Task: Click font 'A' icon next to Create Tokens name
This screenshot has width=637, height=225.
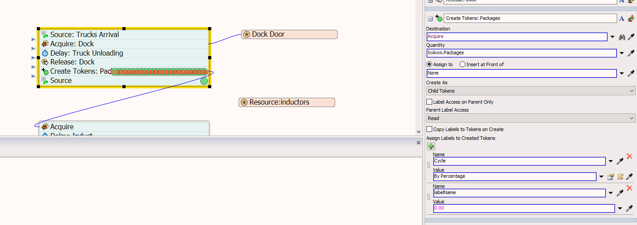Action: coord(622,19)
